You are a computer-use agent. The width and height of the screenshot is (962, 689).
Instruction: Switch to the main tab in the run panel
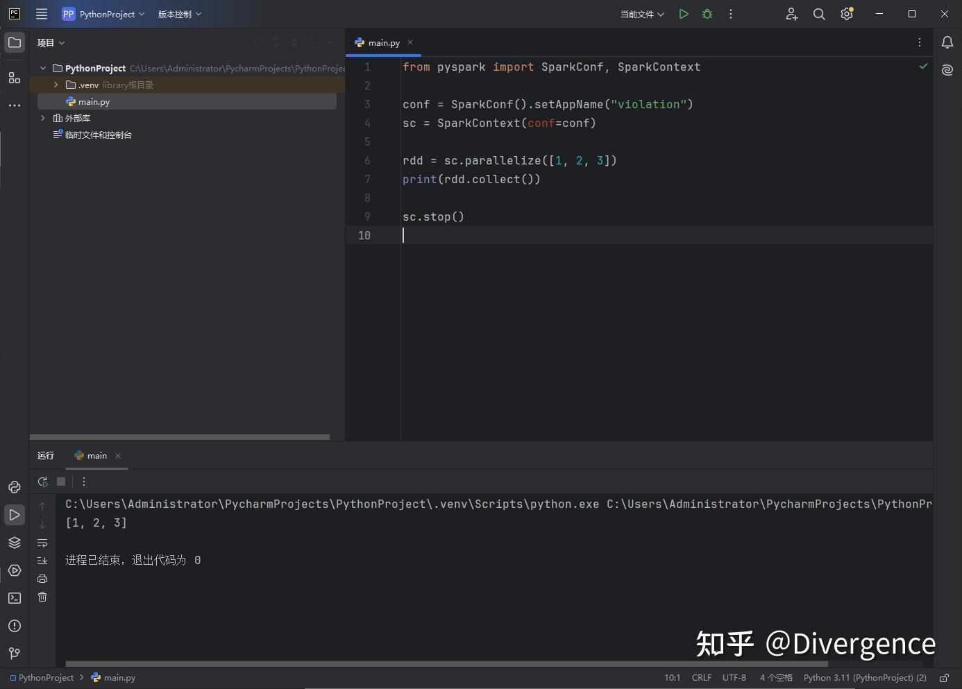click(96, 456)
